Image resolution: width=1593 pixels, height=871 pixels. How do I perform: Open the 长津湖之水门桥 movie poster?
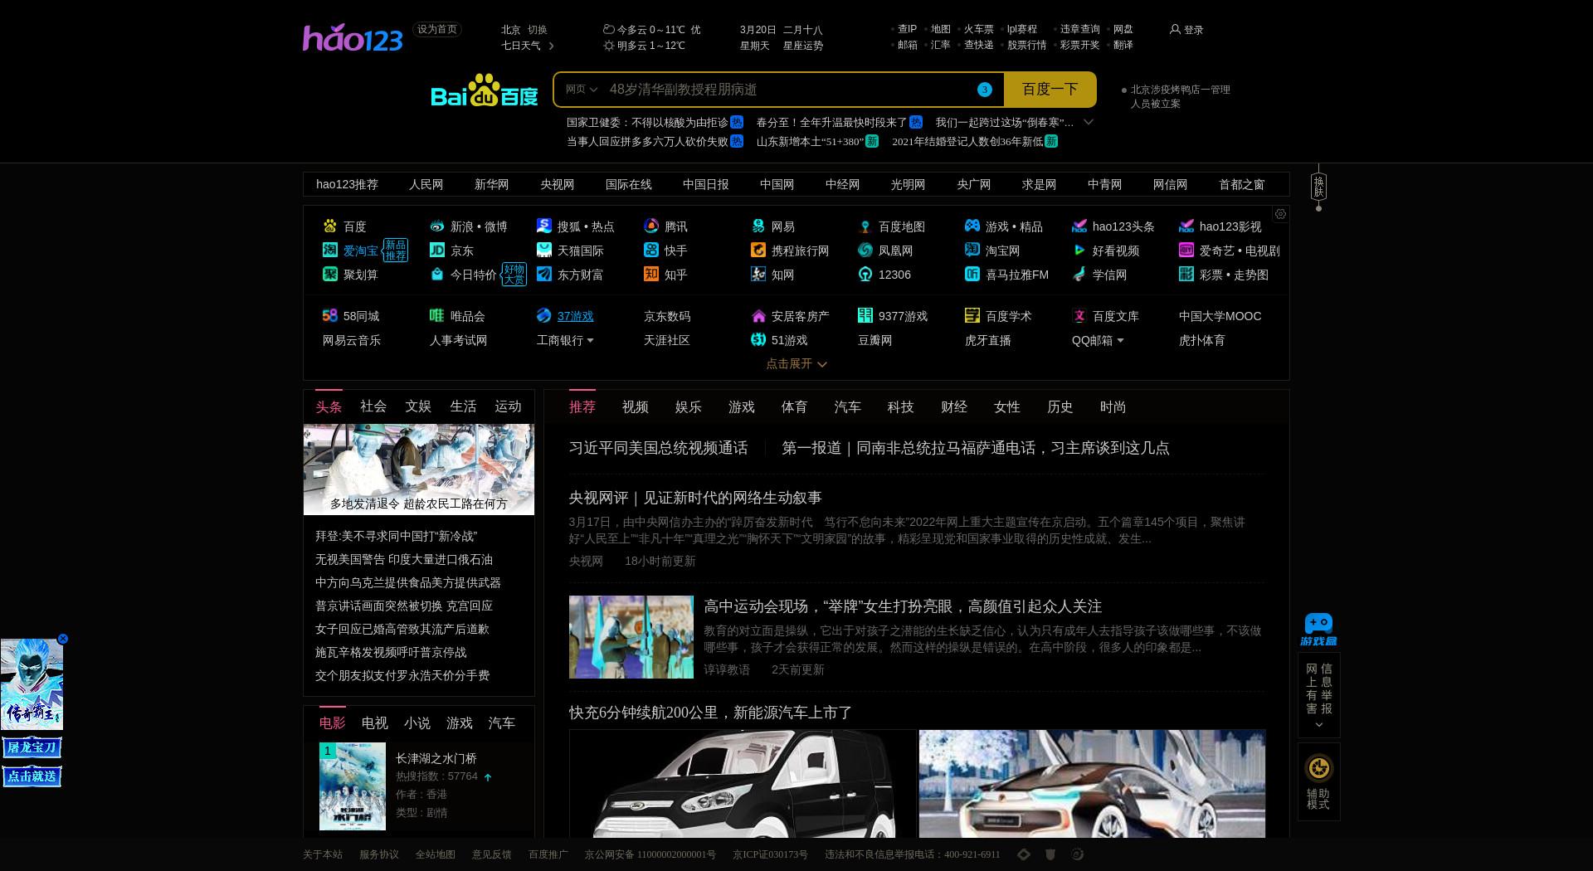[x=353, y=786]
